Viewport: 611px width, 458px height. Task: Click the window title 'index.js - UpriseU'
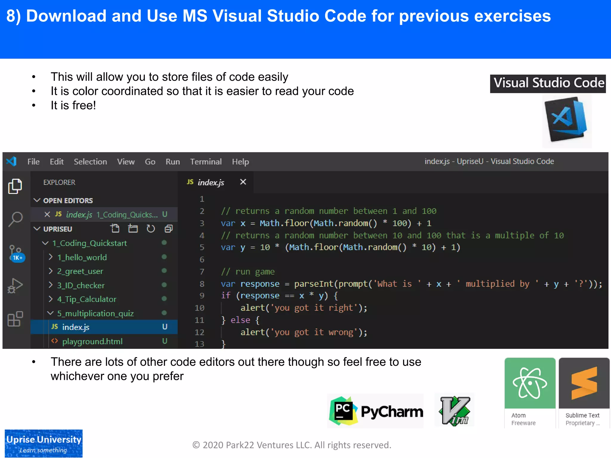489,161
